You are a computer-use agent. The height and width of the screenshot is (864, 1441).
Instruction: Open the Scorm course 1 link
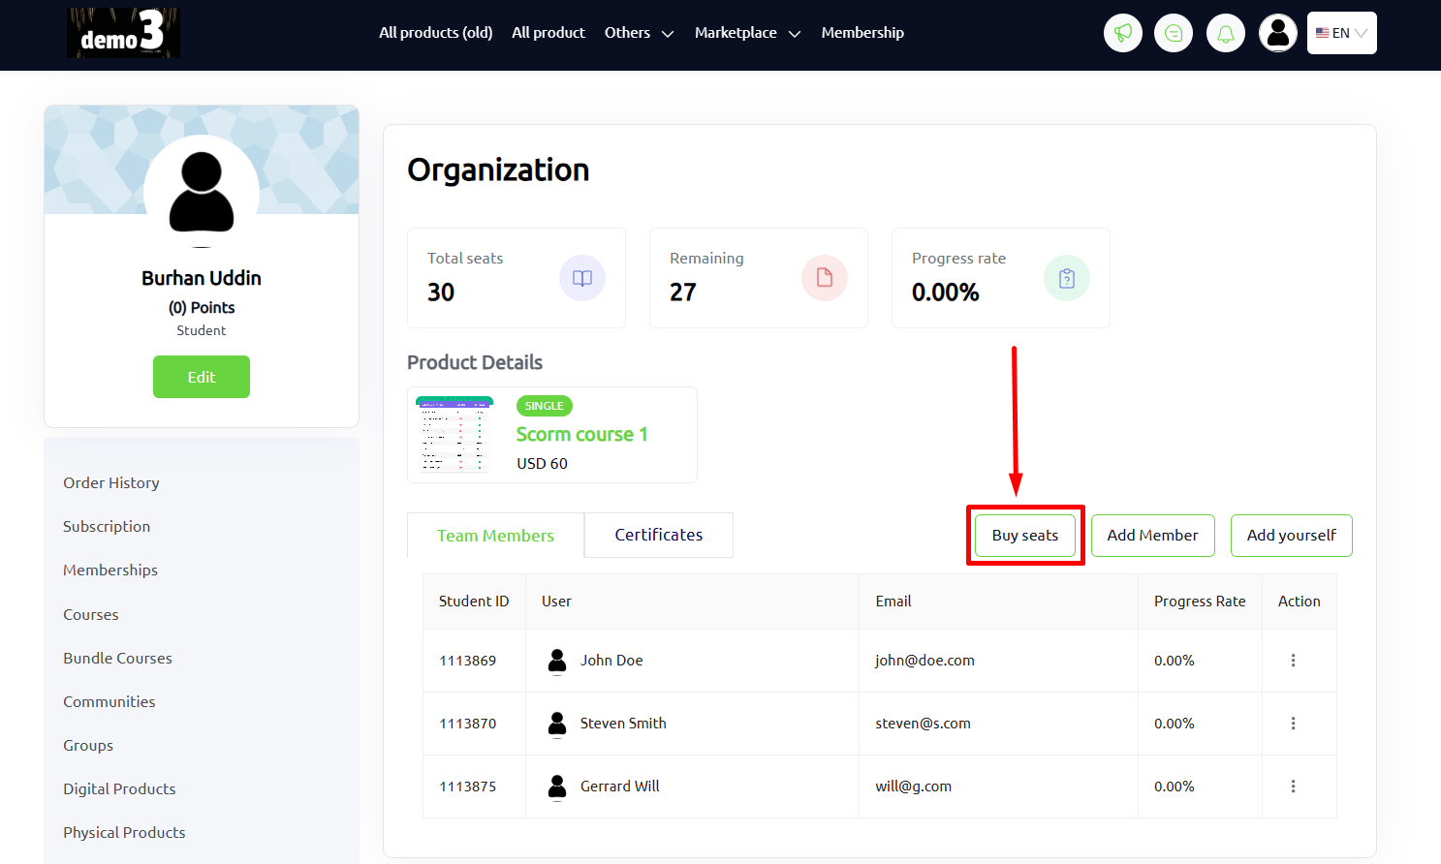pyautogui.click(x=581, y=434)
